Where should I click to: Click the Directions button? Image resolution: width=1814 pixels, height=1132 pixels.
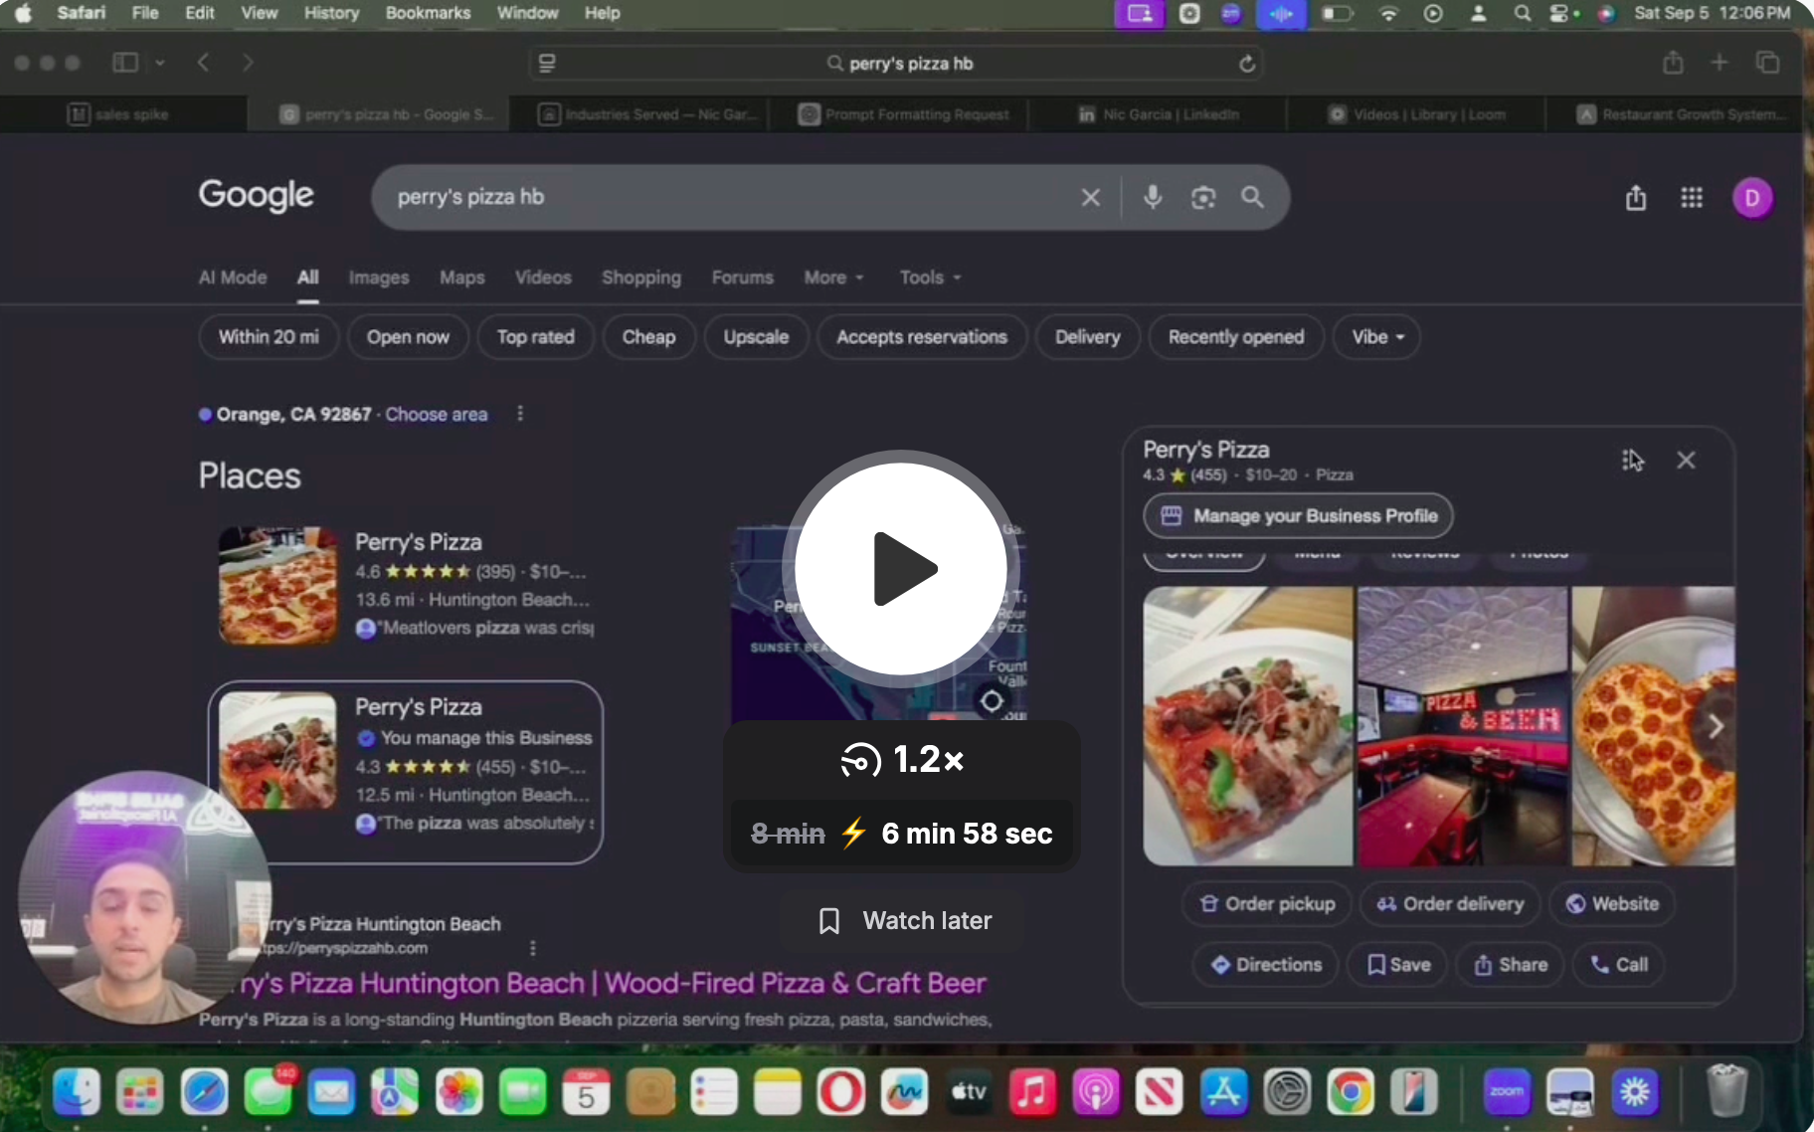[x=1266, y=965]
